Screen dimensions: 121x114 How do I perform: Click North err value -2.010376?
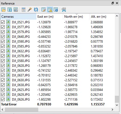(x=71, y=37)
